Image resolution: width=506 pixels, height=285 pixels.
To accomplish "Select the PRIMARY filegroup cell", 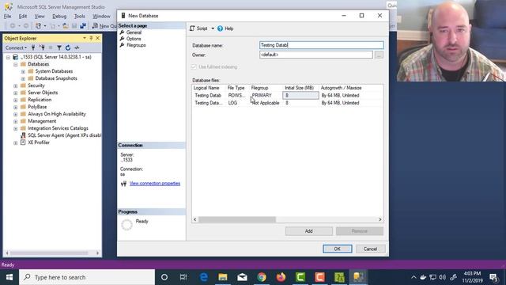I will 266,95.
